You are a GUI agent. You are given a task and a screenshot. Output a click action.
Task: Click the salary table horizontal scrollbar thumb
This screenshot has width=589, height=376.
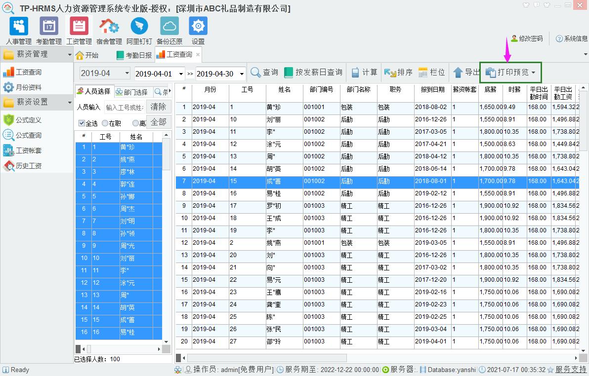coord(267,358)
